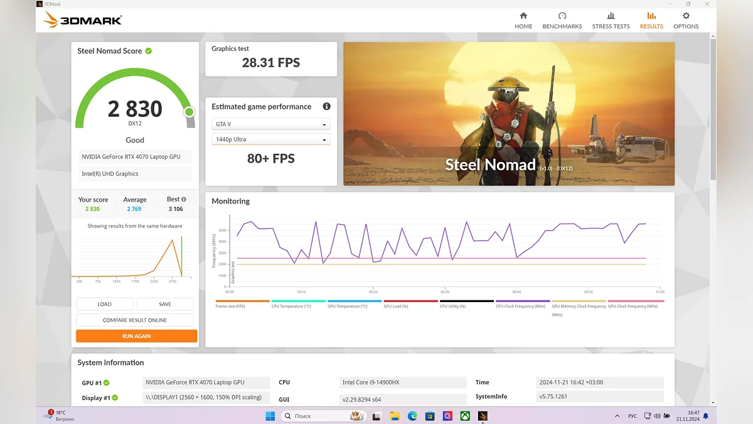
Task: Toggle the GPU Temperature legend color bar
Action: 355,301
